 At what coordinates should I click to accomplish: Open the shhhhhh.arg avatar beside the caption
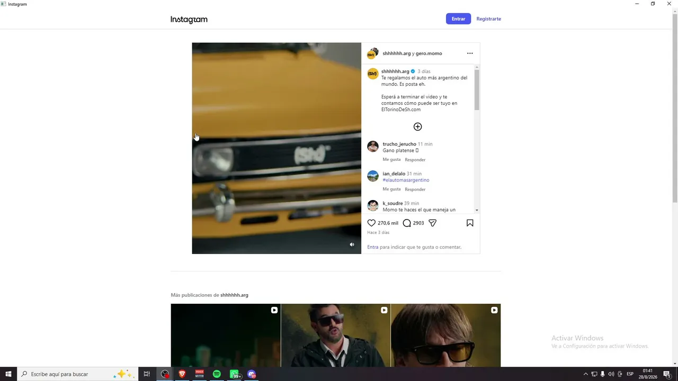click(x=373, y=74)
